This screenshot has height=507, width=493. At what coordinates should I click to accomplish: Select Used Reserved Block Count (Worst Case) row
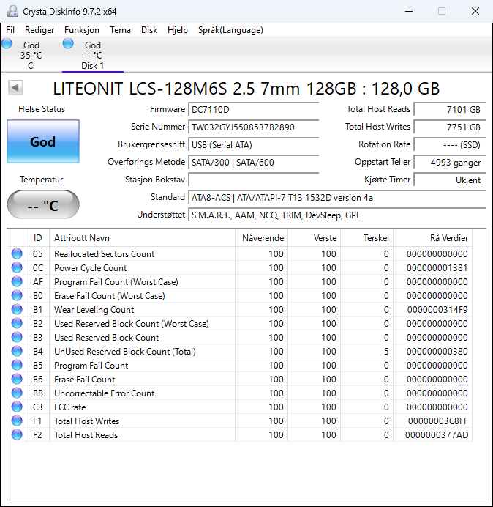[240, 323]
